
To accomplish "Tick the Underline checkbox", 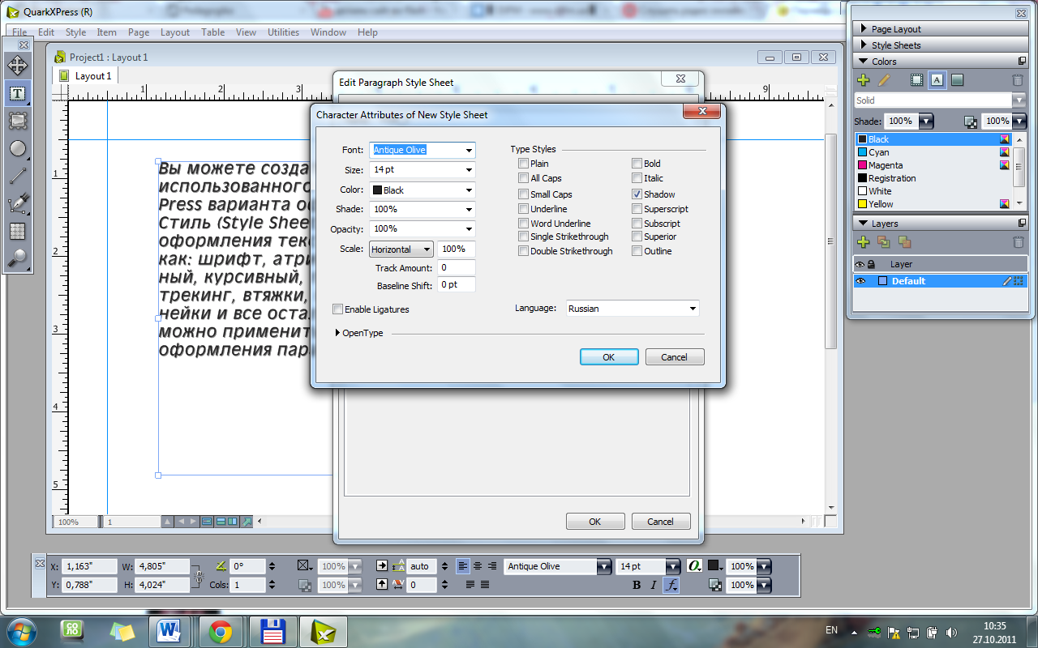I will 523,209.
